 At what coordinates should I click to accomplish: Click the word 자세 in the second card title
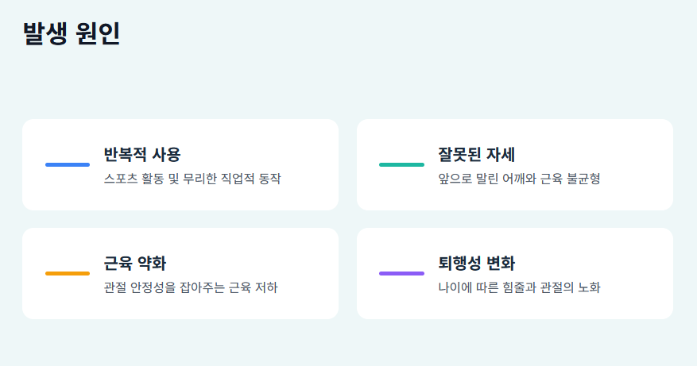tap(501, 155)
